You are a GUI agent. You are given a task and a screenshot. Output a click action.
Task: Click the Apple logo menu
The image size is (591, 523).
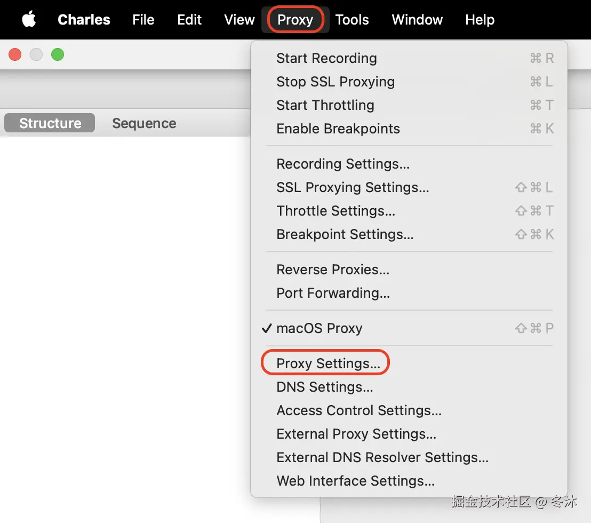pos(29,19)
